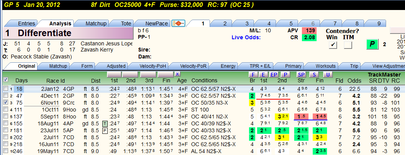405x155 pixels.
Task: Check the row 9 checkbox for 16Jun11
Action: point(5,144)
